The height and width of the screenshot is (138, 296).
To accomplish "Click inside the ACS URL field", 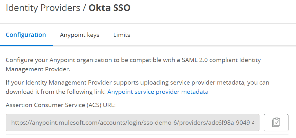I will (132, 123).
